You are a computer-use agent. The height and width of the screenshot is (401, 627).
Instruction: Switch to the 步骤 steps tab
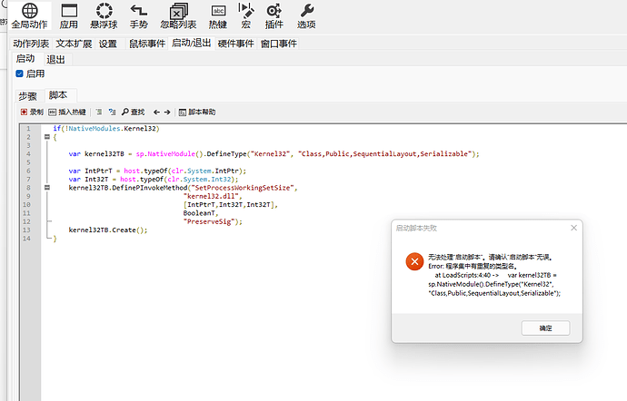pyautogui.click(x=27, y=95)
